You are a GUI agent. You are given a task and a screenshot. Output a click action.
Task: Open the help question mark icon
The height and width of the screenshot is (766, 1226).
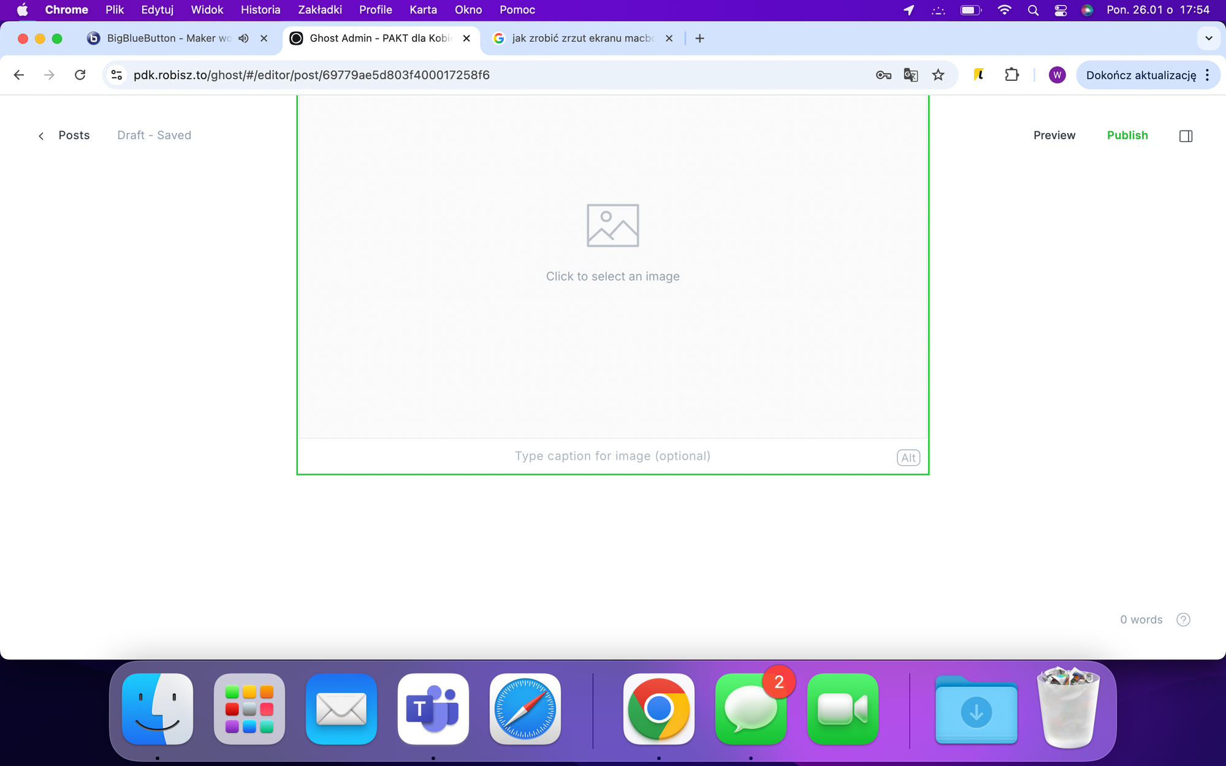coord(1183,620)
